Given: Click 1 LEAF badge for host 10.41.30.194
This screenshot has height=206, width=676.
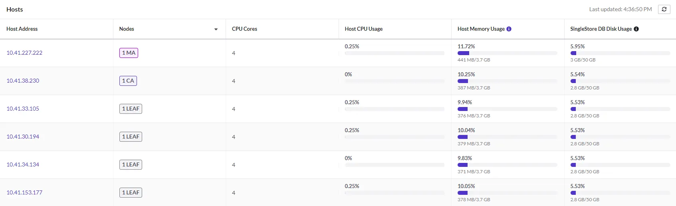Looking at the screenshot, I should coord(131,137).
